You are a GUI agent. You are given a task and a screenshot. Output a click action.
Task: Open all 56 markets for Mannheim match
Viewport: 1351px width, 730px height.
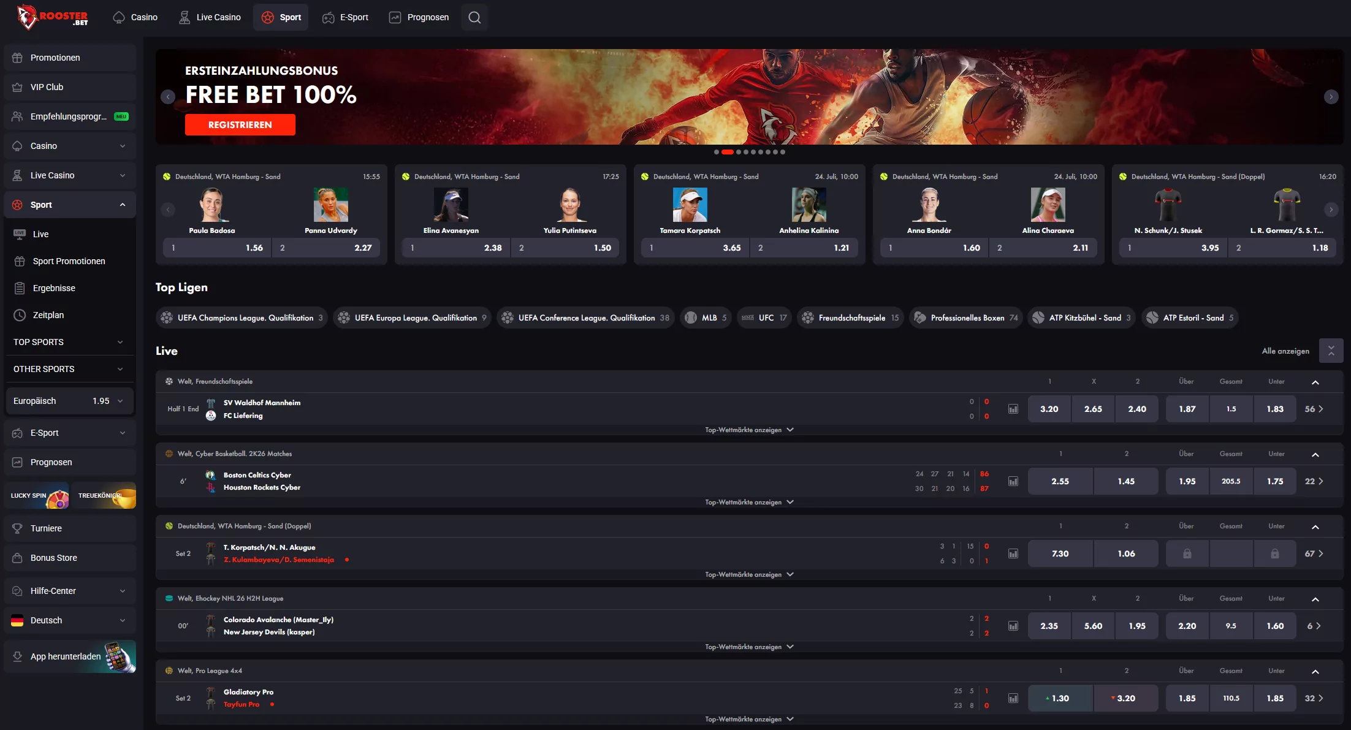pos(1314,409)
